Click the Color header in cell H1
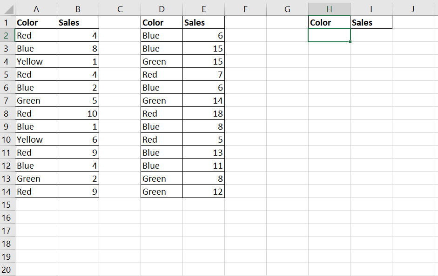Viewport: 438px width, 276px height. 329,22
